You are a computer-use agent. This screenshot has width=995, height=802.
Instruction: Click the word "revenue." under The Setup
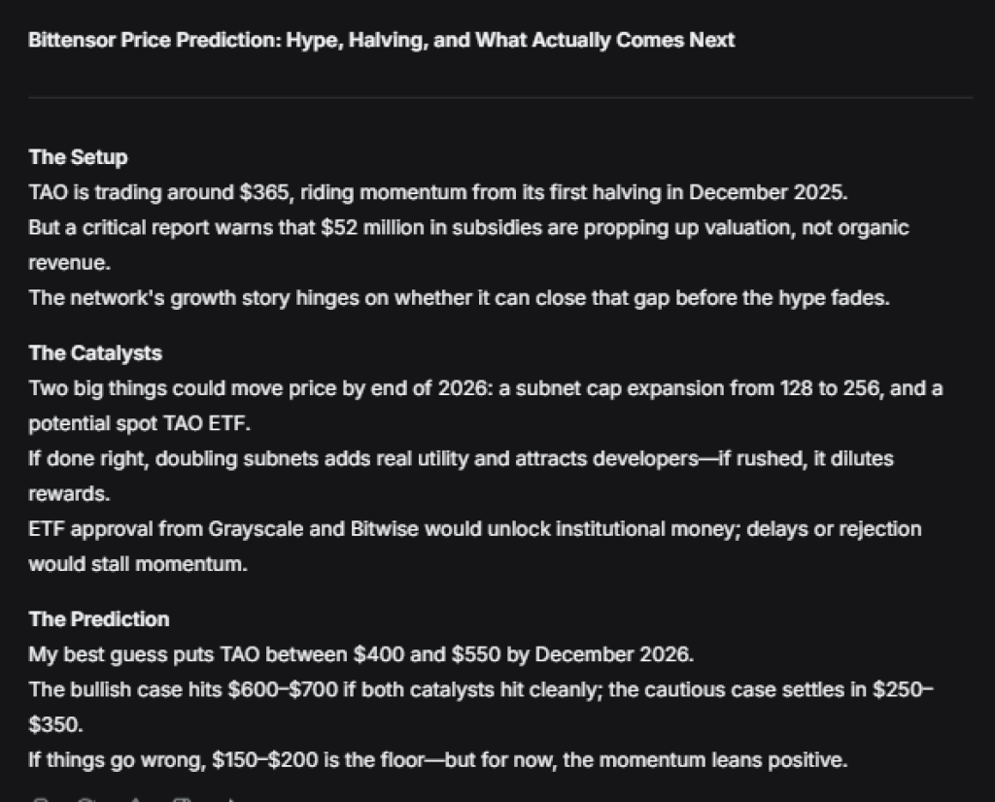(x=64, y=263)
